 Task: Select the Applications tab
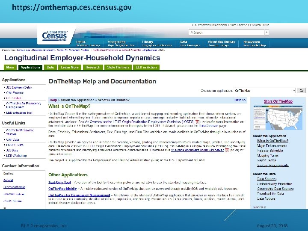tap(30, 68)
